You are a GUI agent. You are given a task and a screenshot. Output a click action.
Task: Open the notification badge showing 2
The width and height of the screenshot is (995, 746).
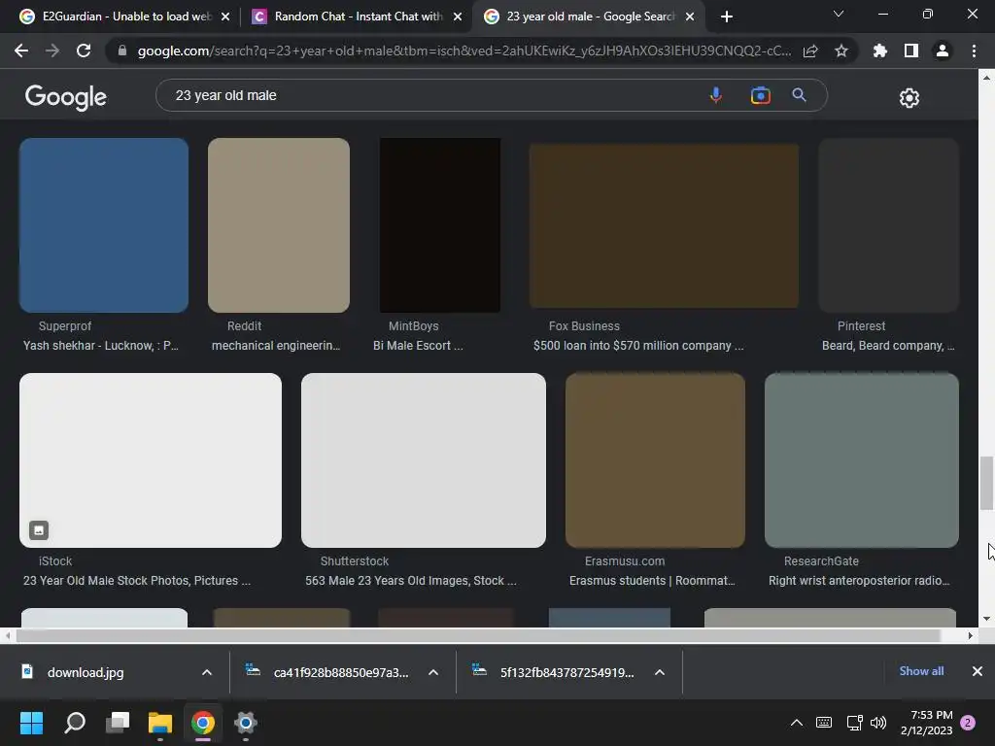coord(968,723)
